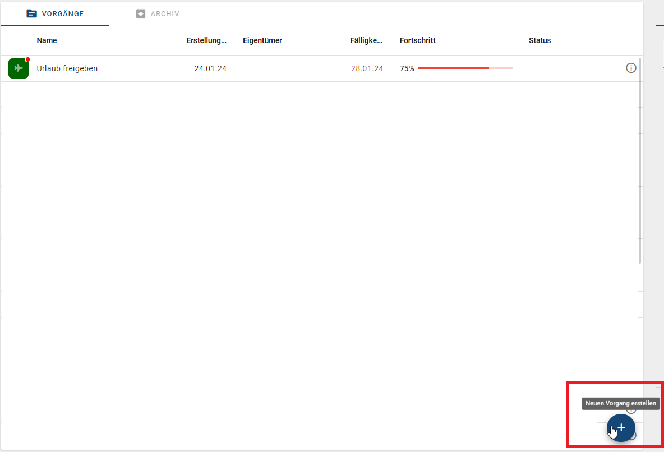Sort by the Eigentümer column header
664x452 pixels.
tap(262, 40)
